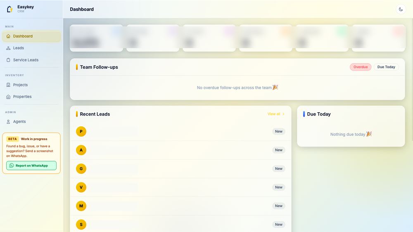Open the Dashboard sidebar item
The width and height of the screenshot is (413, 232).
(31, 36)
